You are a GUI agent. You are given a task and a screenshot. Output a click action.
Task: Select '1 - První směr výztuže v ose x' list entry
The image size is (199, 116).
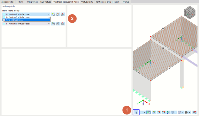[x=26, y=17]
